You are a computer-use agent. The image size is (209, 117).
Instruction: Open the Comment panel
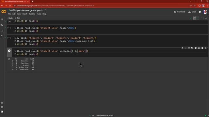point(179,12)
